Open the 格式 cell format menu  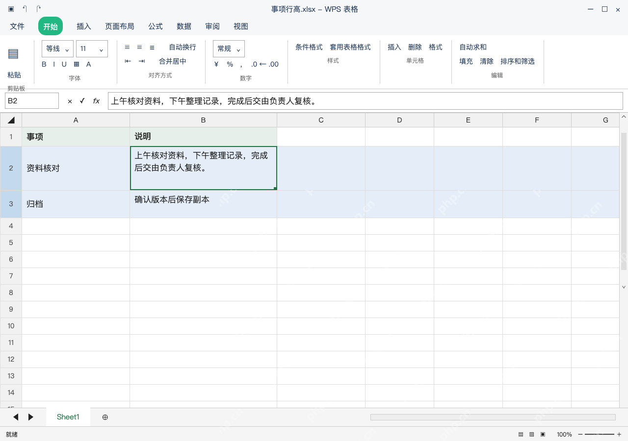(436, 47)
